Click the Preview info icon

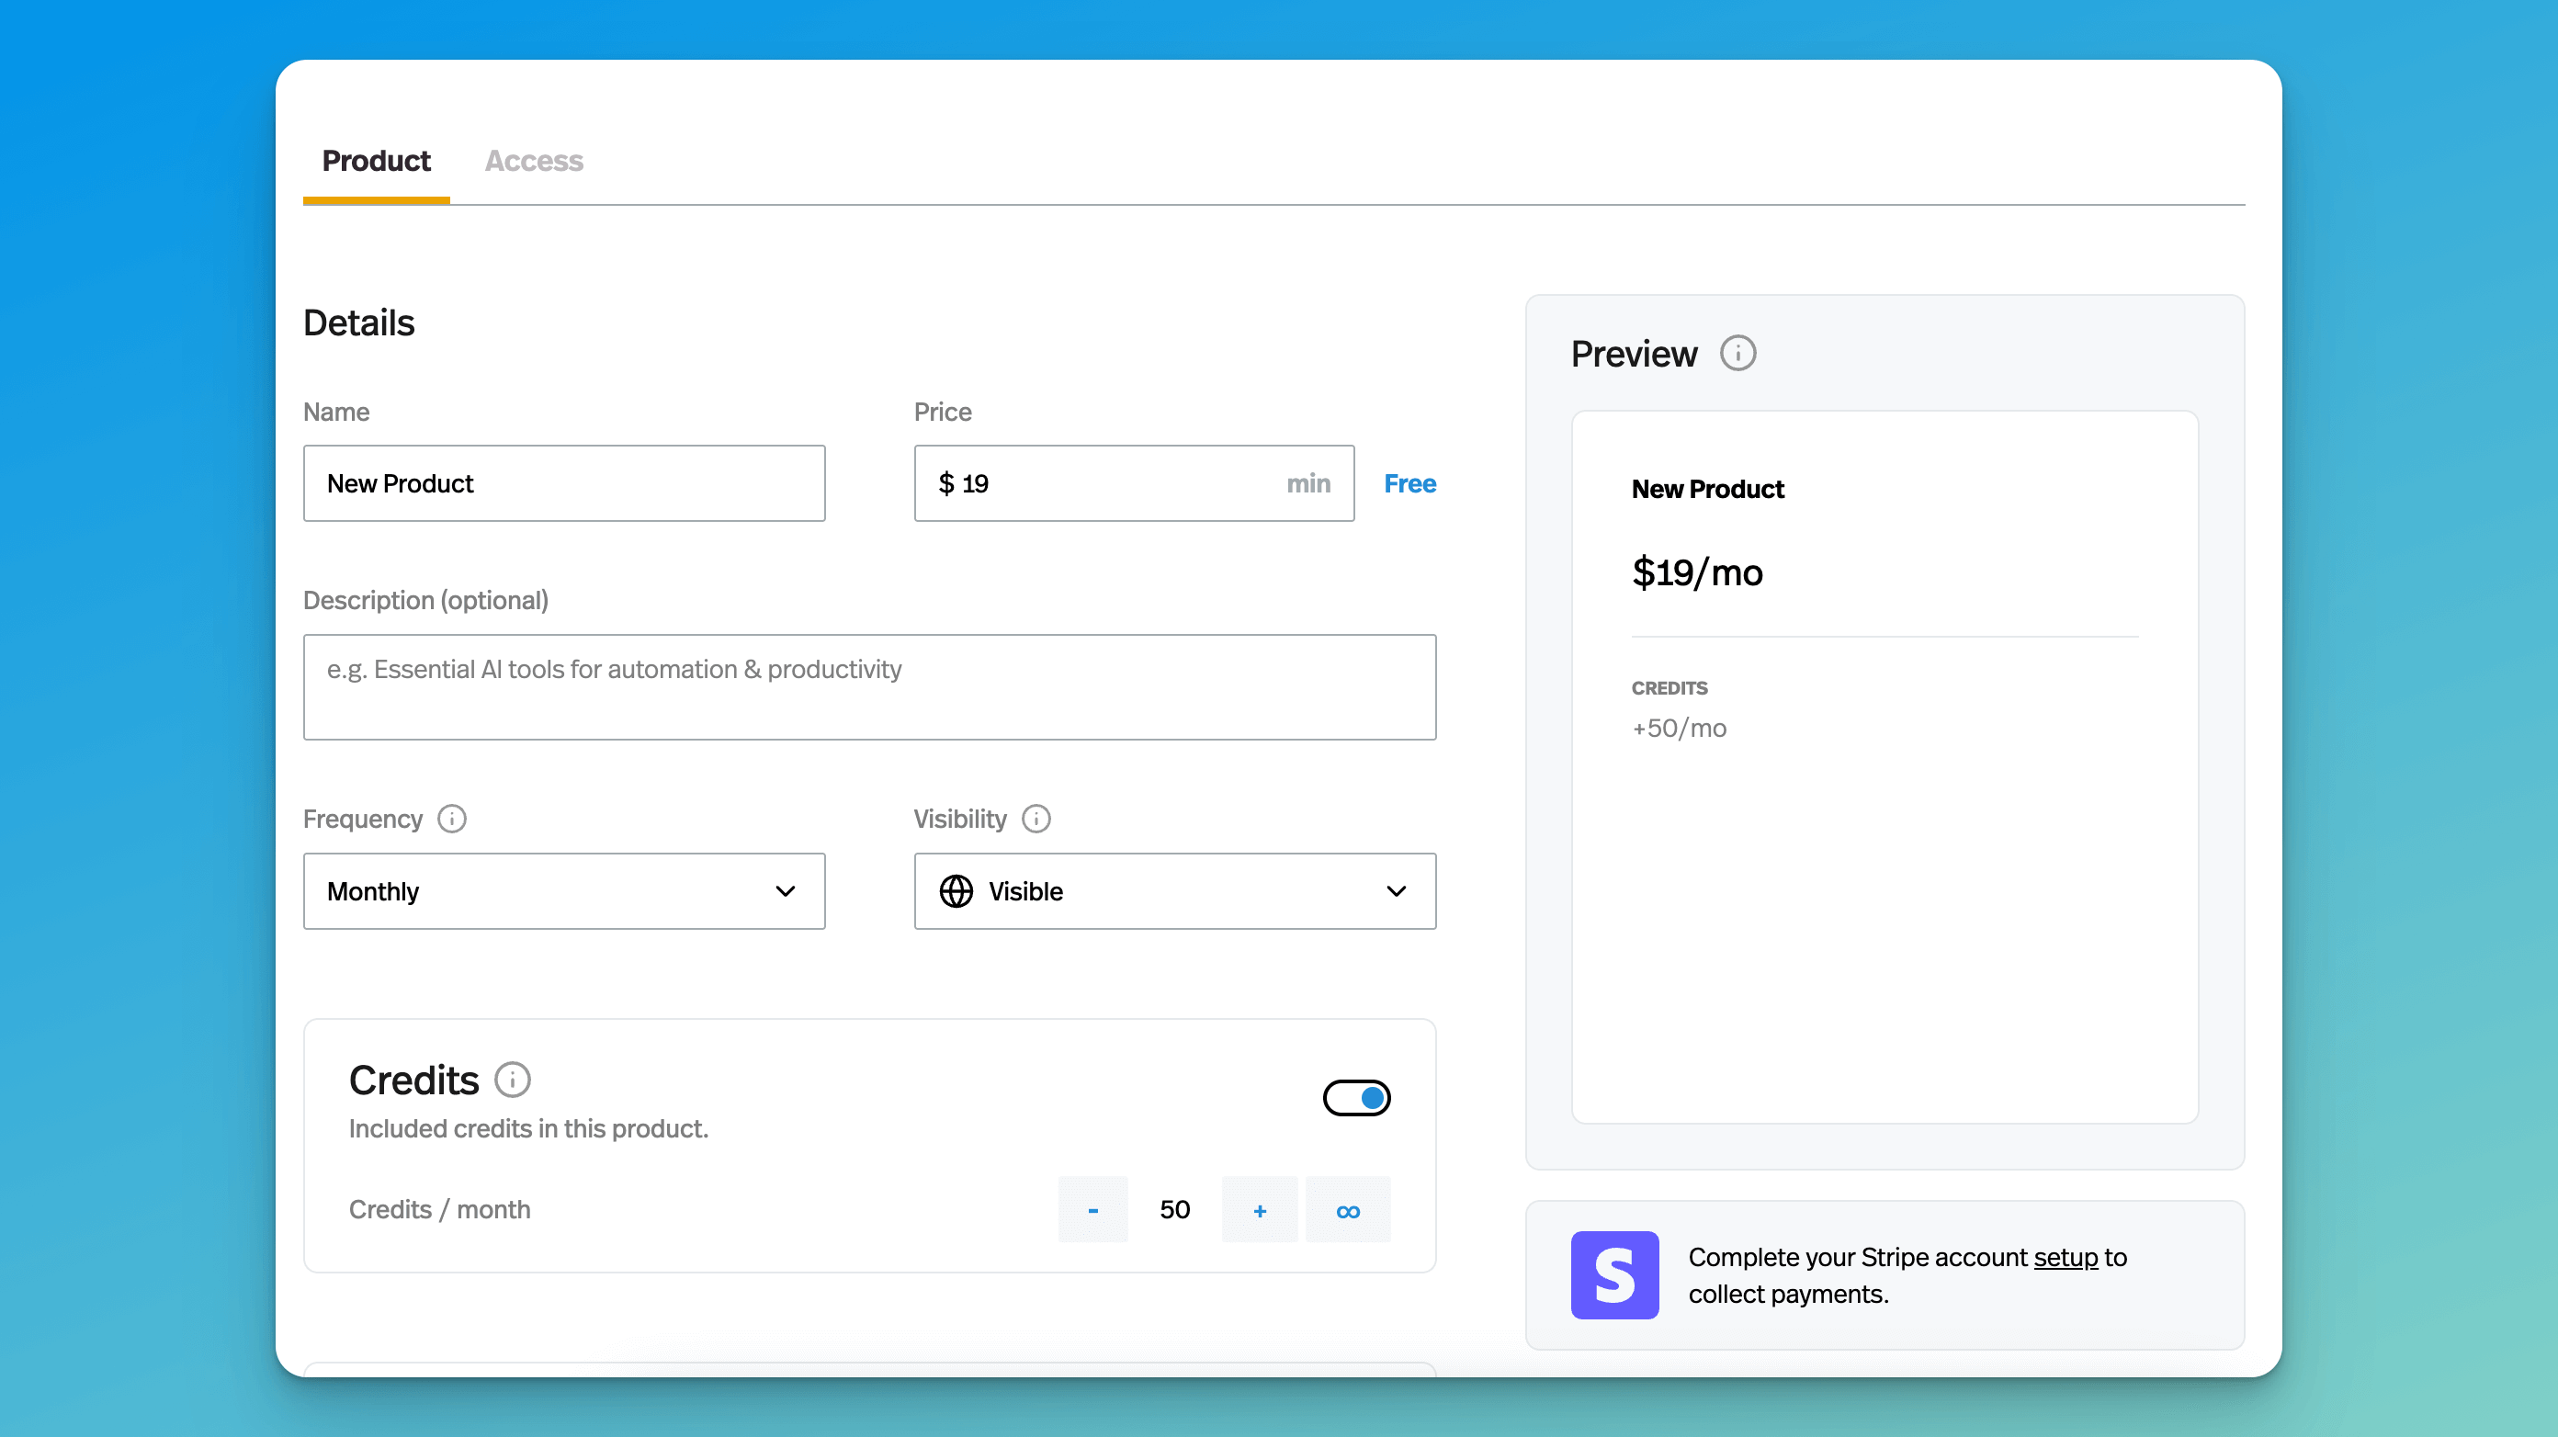pyautogui.click(x=1737, y=353)
